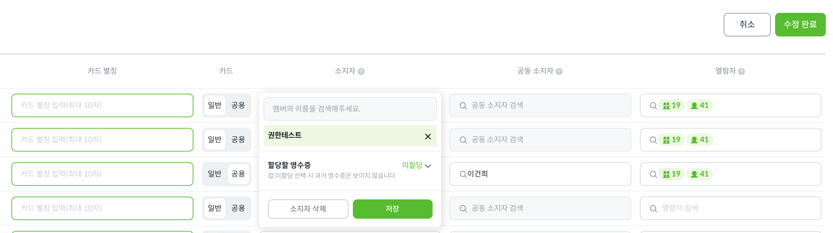Remove 권한테스트 with the X icon
The image size is (833, 233).
(428, 137)
